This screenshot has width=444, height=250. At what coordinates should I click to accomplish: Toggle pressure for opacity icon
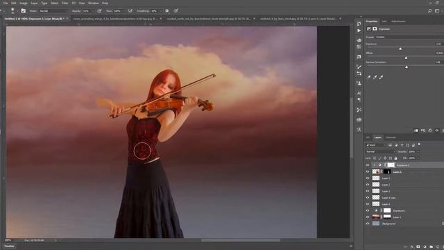point(99,11)
